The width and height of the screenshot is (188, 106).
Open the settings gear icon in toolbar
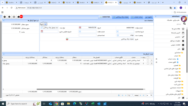[x=9, y=17]
